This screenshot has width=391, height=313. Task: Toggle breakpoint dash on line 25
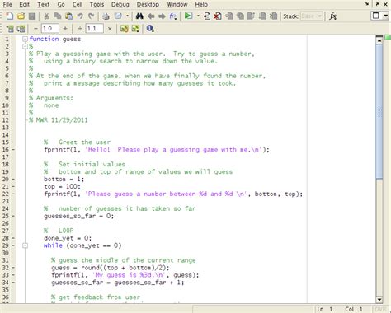(13, 216)
